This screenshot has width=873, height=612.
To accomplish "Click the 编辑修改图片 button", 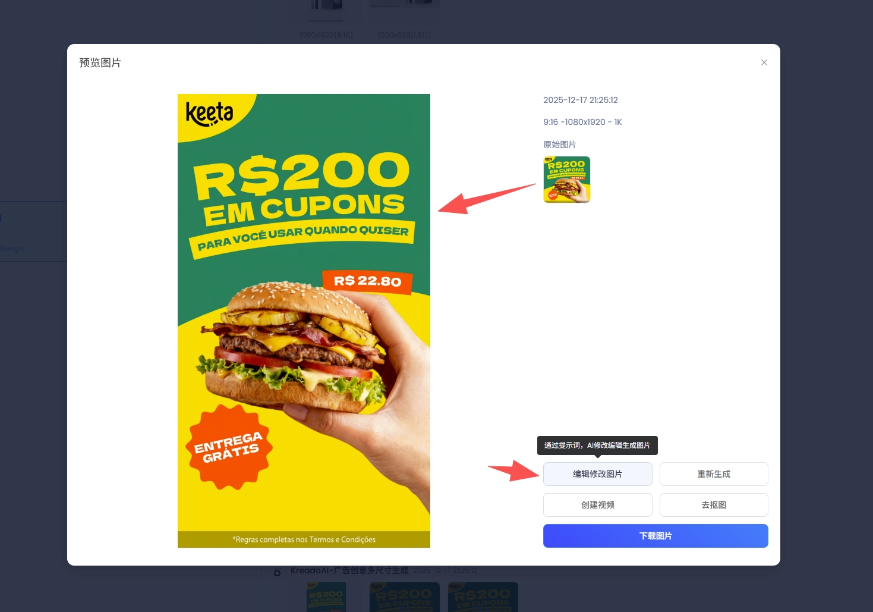I will pos(597,474).
